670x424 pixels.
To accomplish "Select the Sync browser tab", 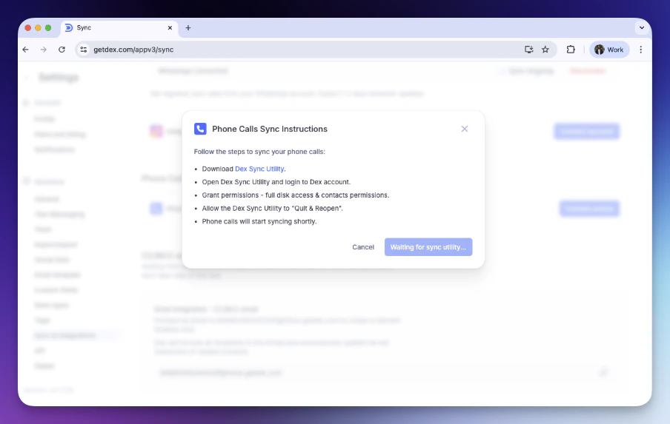I will pos(119,27).
